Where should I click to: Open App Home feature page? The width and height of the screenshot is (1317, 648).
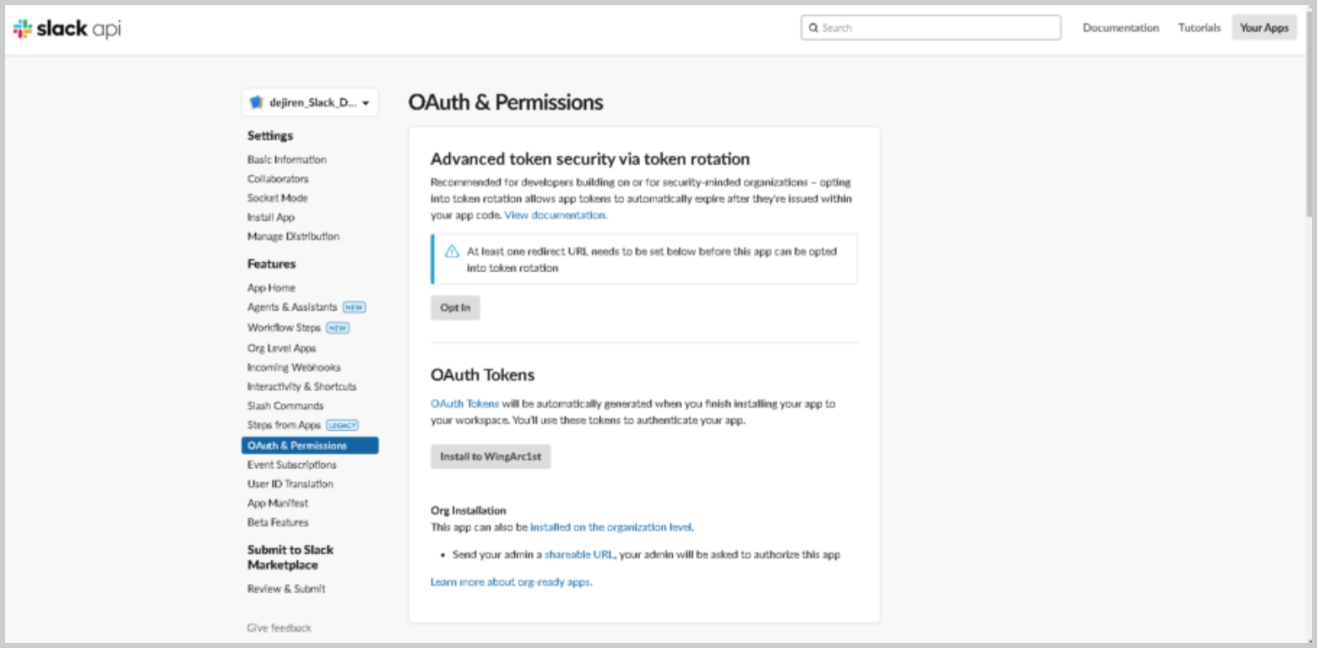[271, 288]
